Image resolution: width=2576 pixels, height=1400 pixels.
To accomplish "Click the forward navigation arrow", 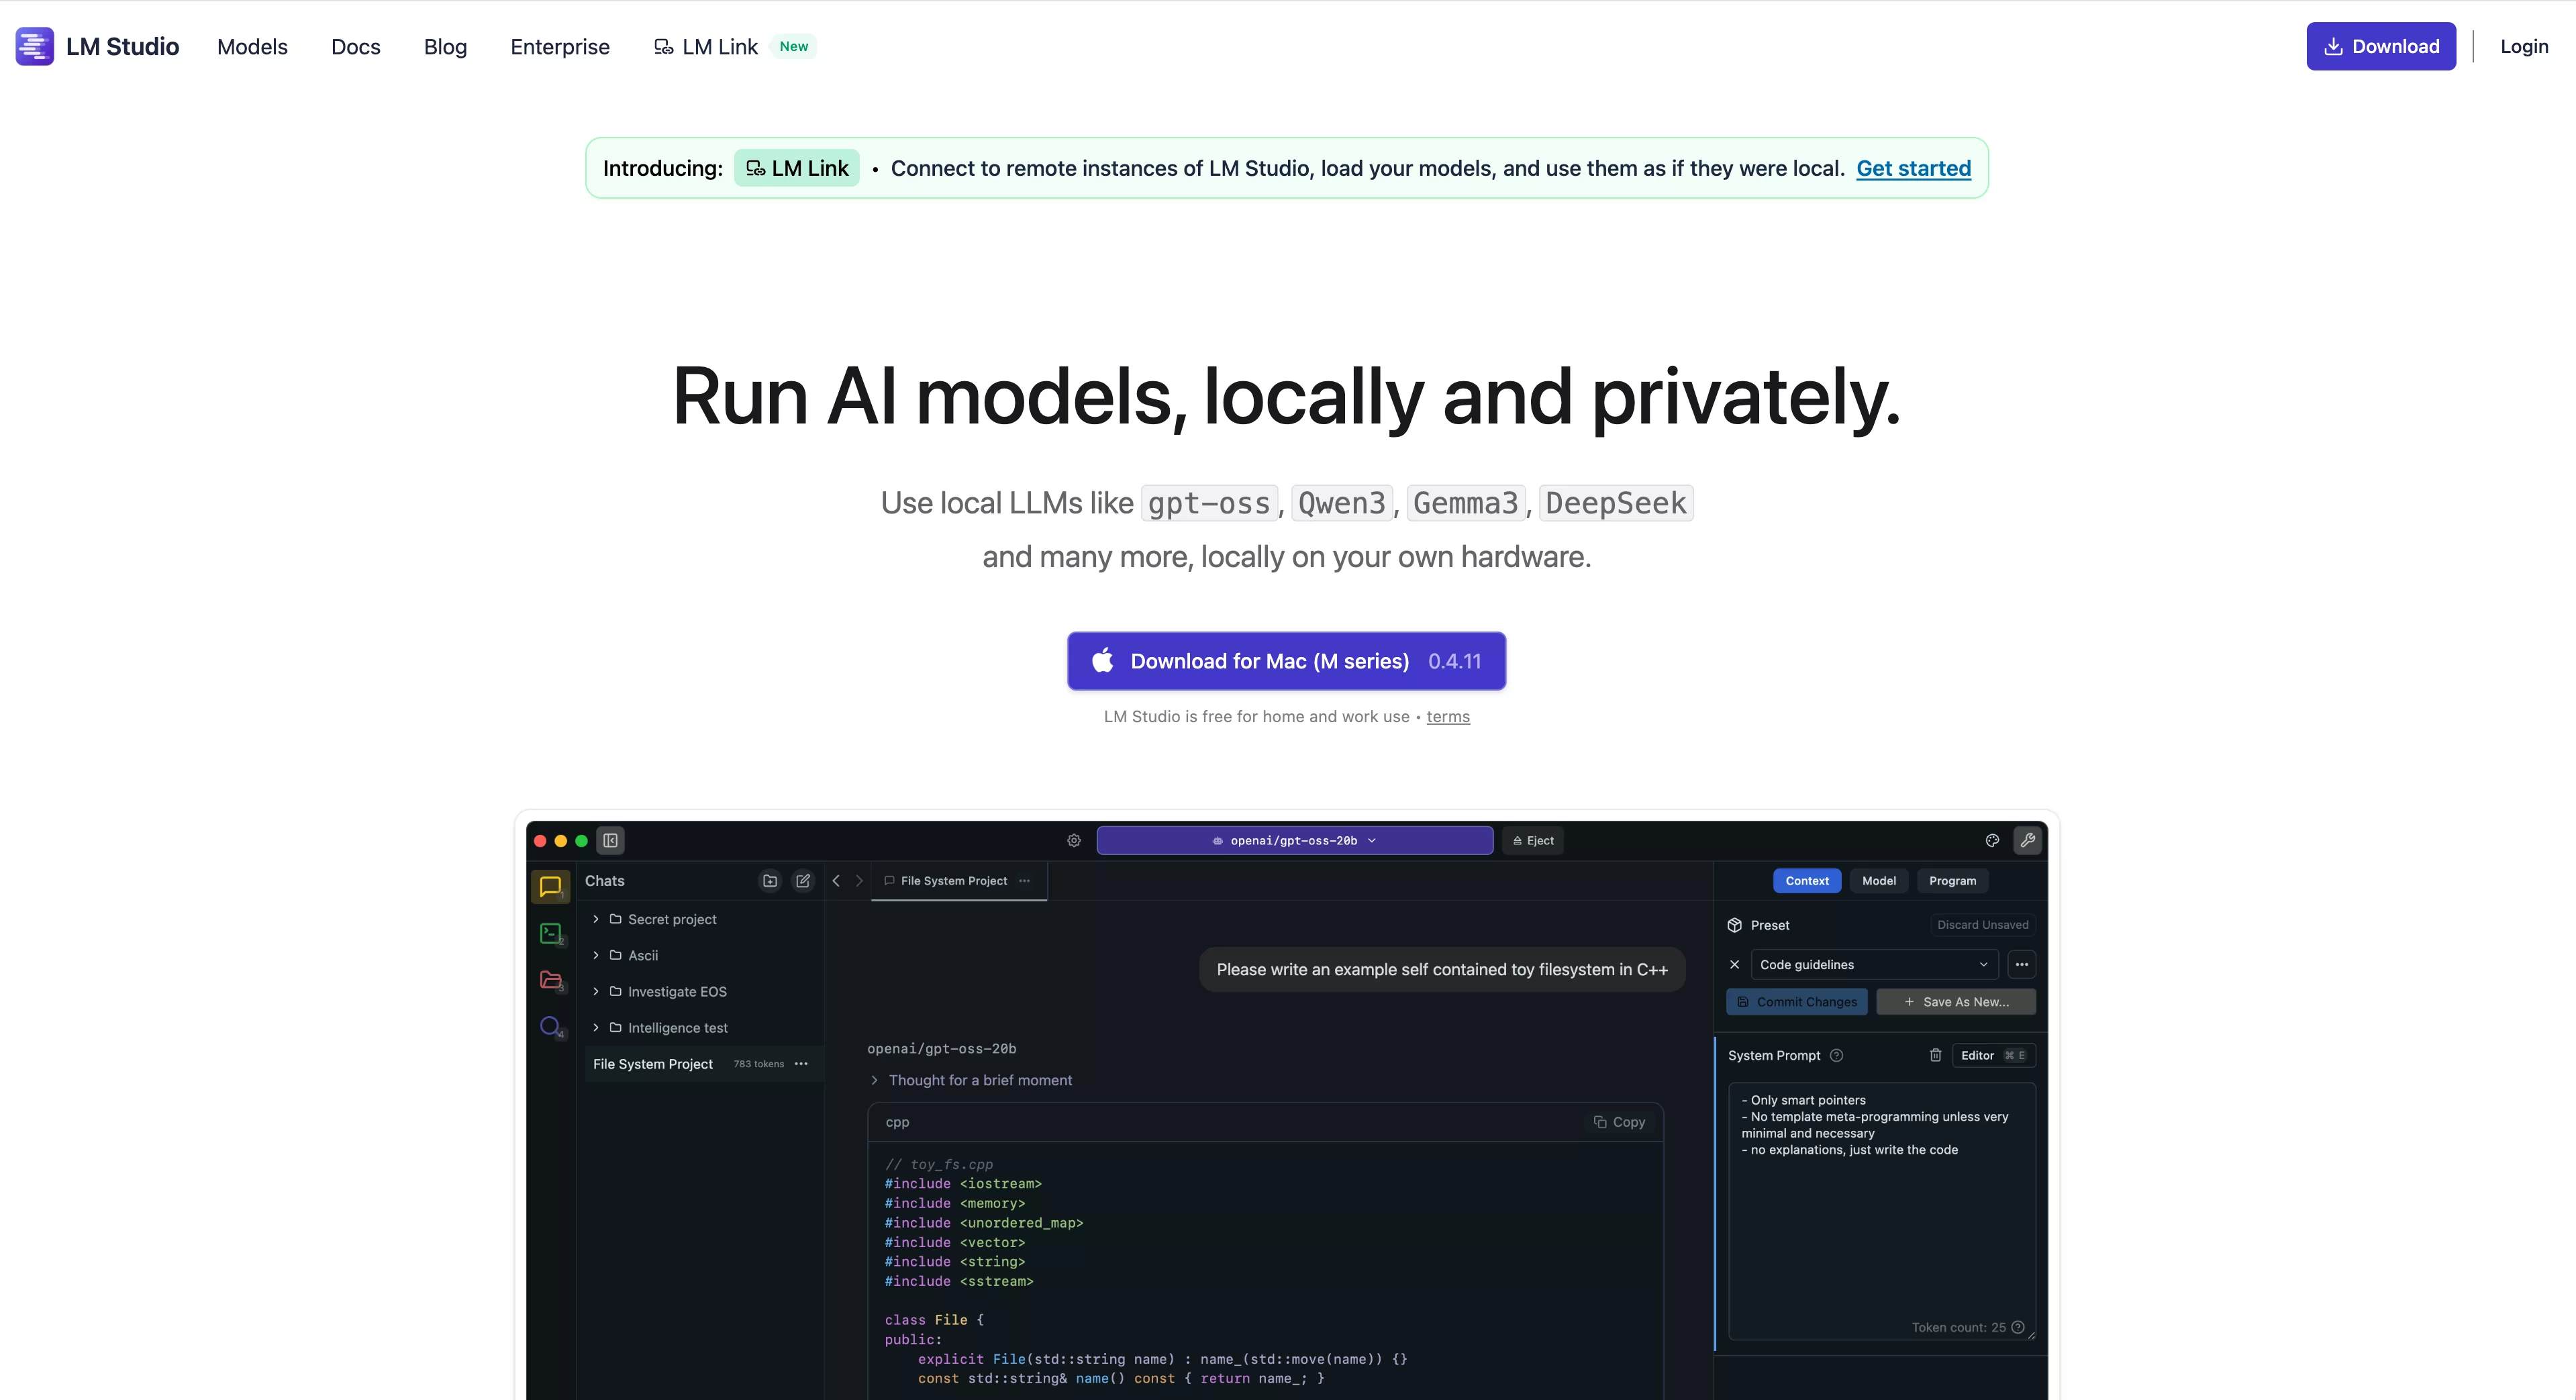I will [x=859, y=881].
